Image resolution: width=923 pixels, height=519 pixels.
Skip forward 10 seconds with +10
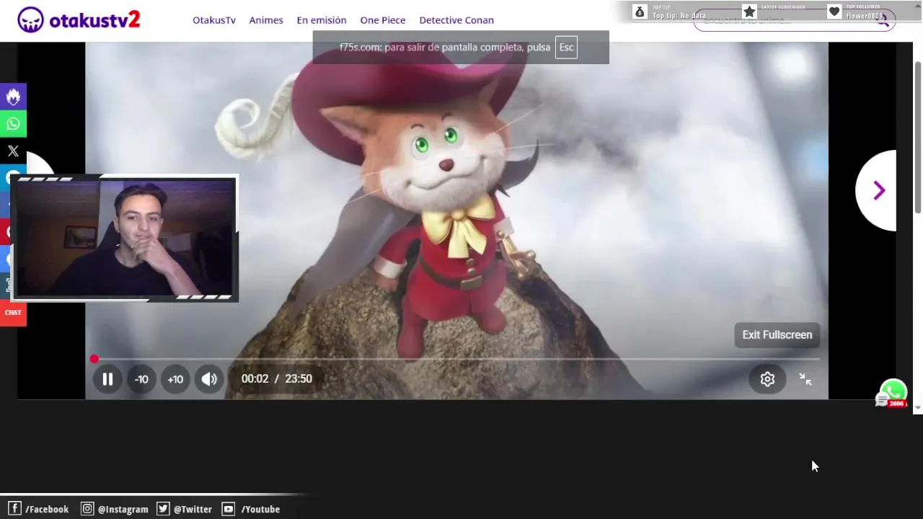click(175, 379)
